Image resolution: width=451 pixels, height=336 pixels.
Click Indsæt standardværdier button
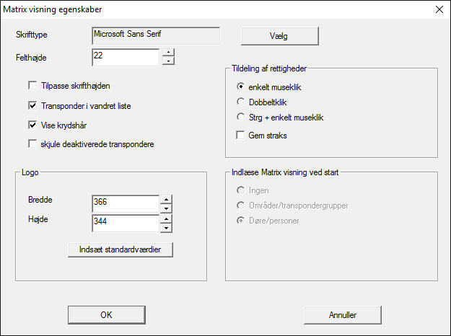tap(121, 249)
